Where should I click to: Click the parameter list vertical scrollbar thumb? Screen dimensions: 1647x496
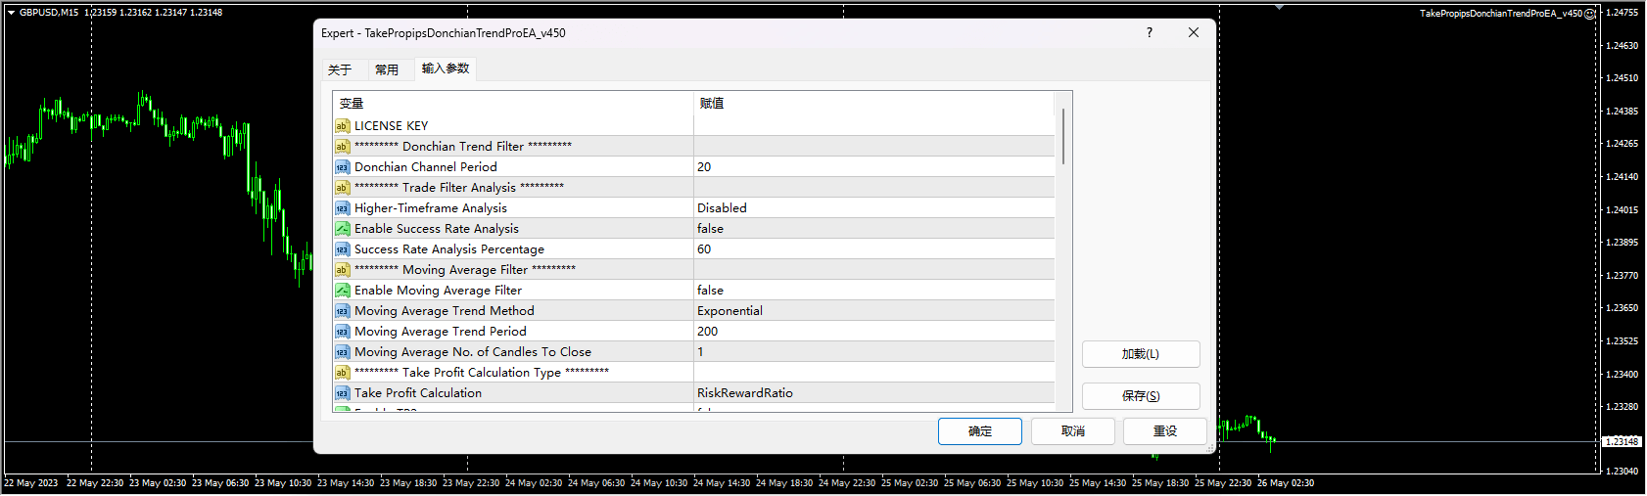click(x=1063, y=136)
